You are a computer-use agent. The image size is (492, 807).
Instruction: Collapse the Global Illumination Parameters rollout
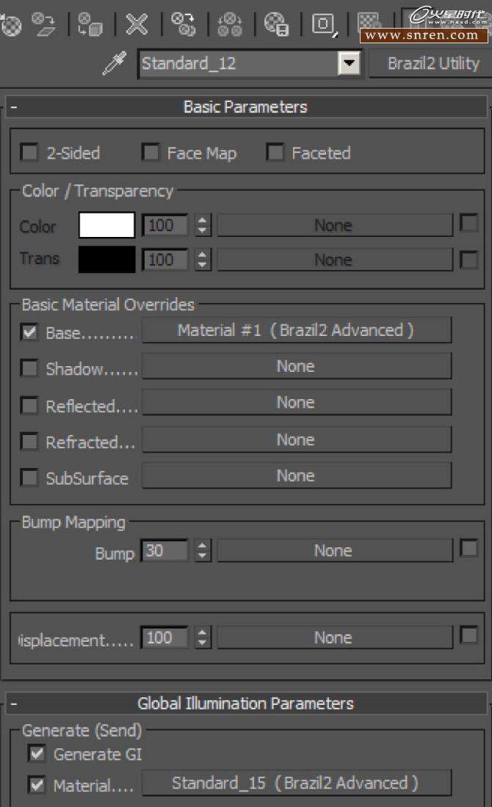[14, 704]
